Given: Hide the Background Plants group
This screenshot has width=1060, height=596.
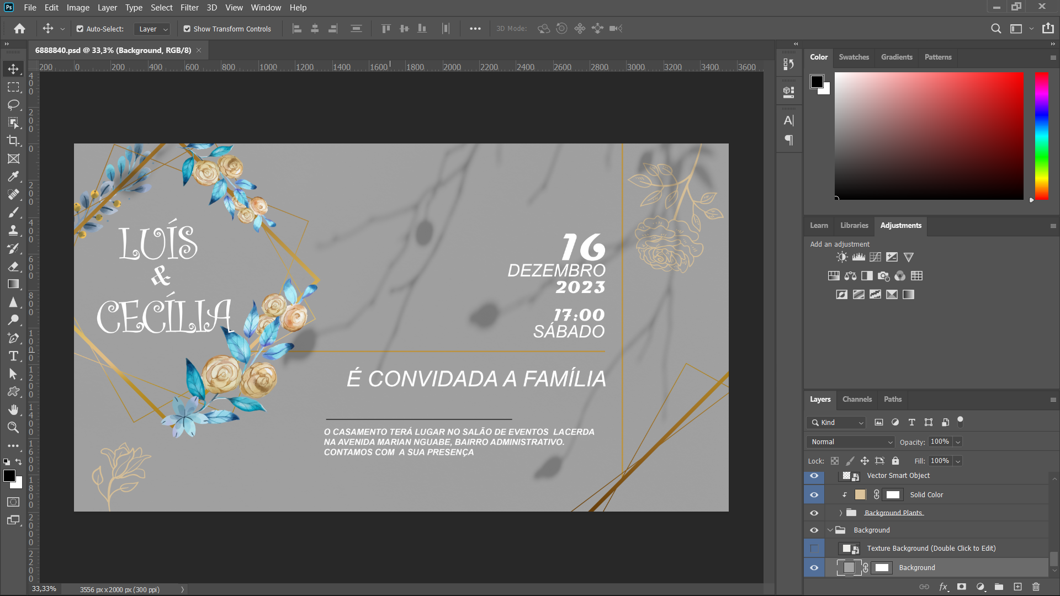Looking at the screenshot, I should click(x=814, y=513).
